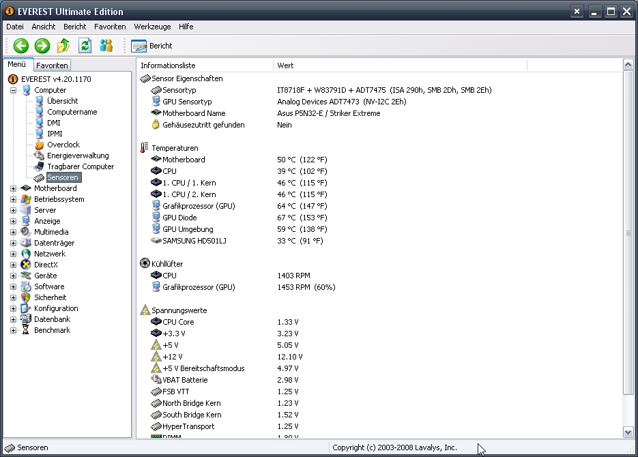This screenshot has height=457, width=638.
Task: Expand the Server tree node
Action: point(14,210)
